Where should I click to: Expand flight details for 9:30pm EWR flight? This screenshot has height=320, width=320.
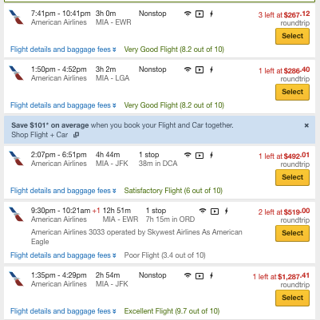(63, 255)
